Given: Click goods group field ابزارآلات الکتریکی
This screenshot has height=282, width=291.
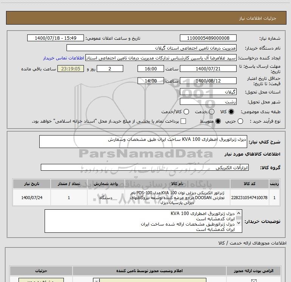Looking at the screenshot, I should pyautogui.click(x=145, y=167).
